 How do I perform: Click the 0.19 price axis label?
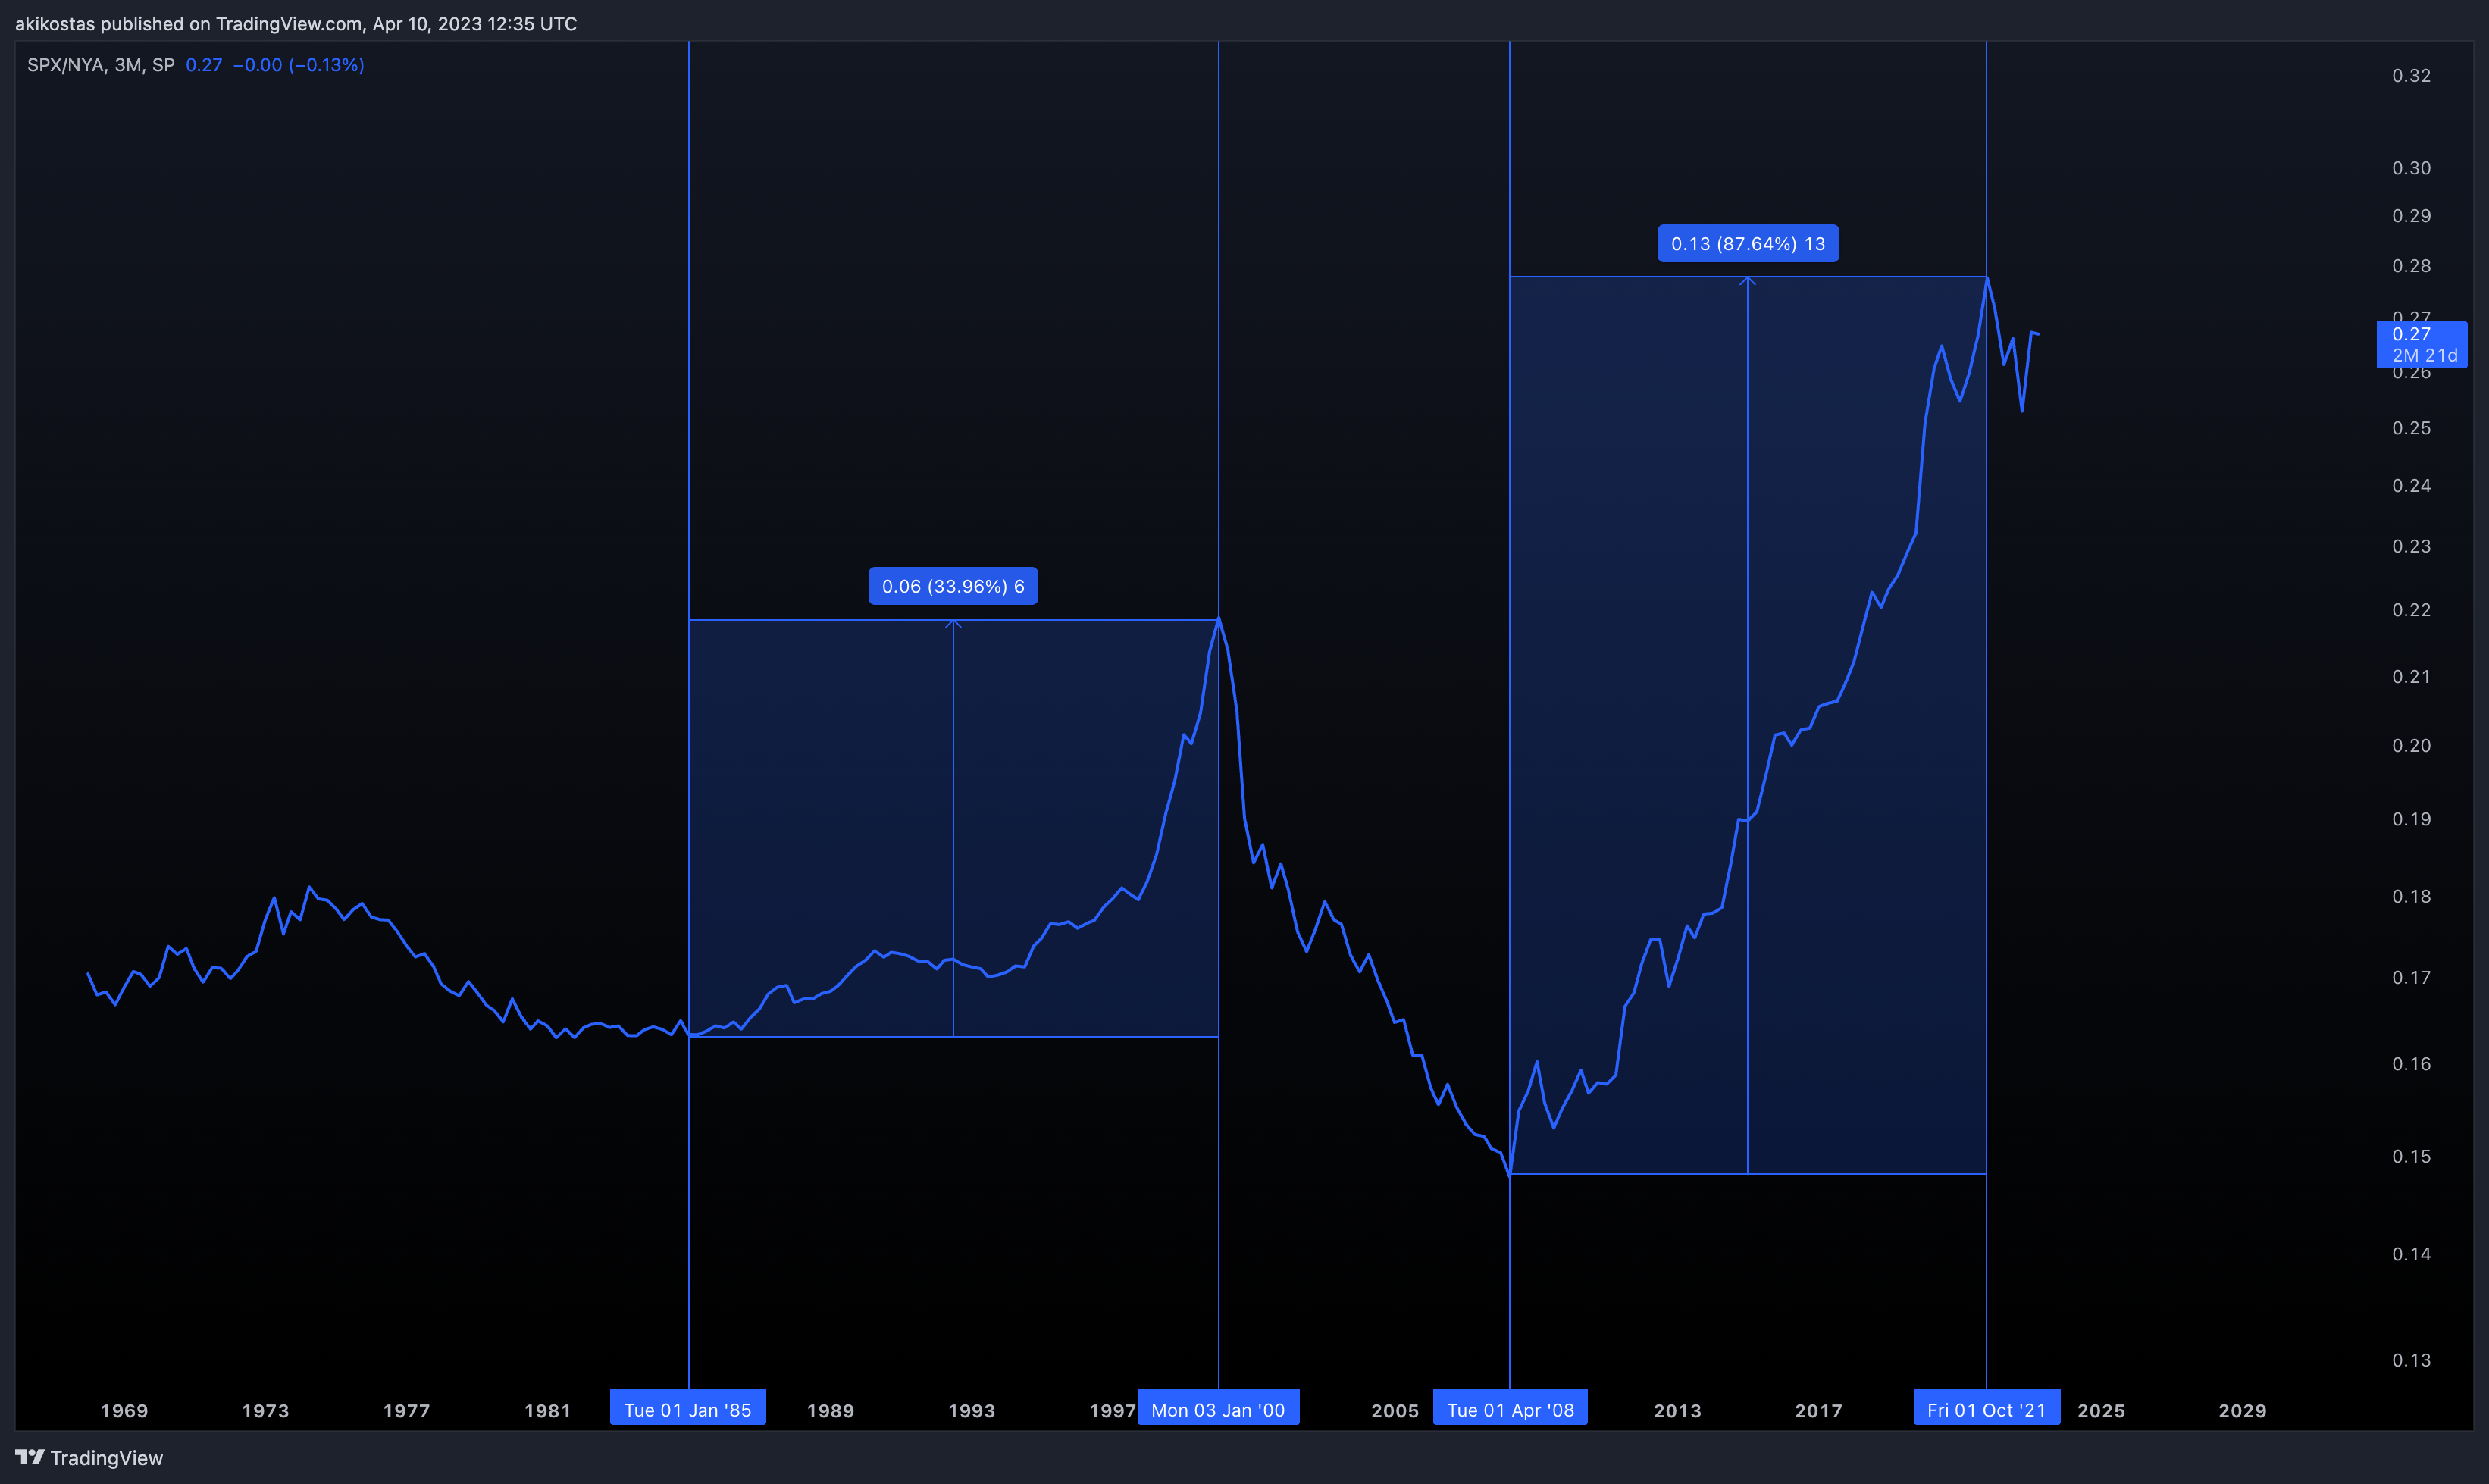pos(2411,819)
